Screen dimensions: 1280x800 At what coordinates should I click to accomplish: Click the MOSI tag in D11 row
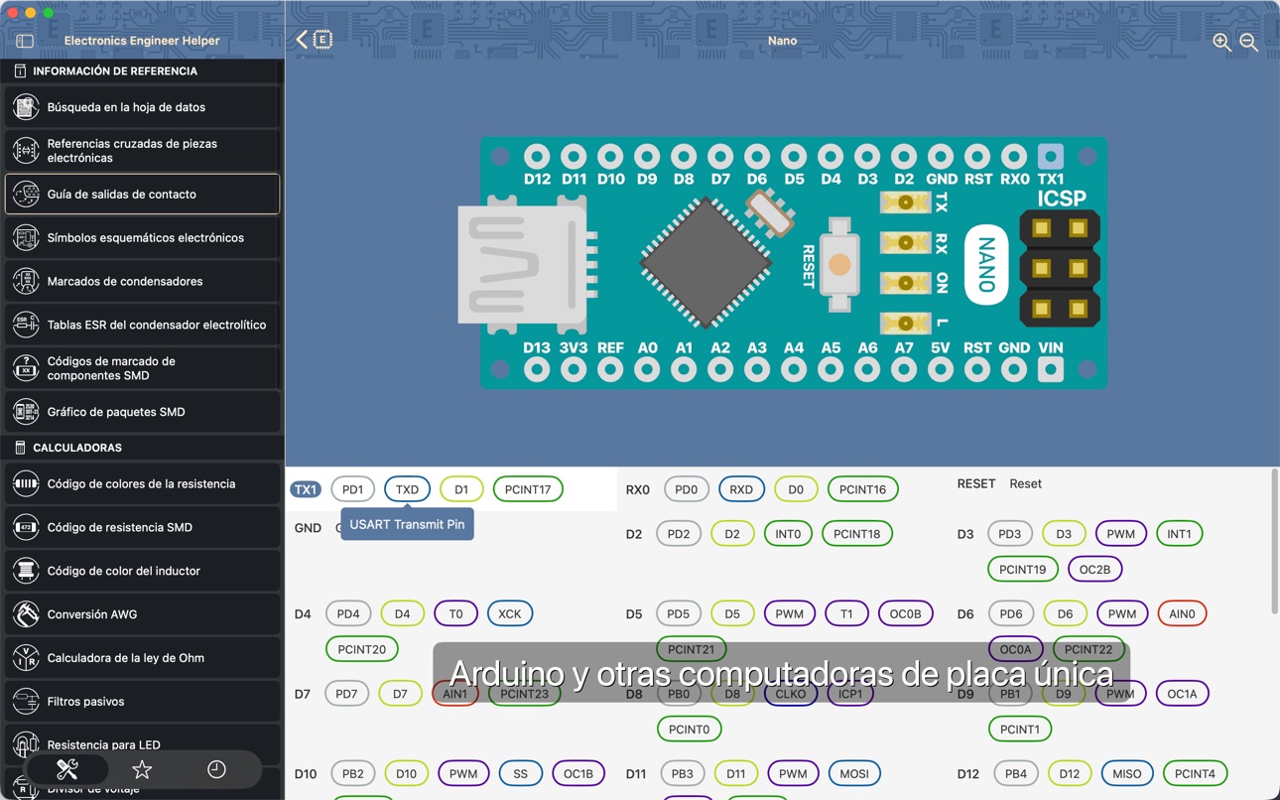854,774
